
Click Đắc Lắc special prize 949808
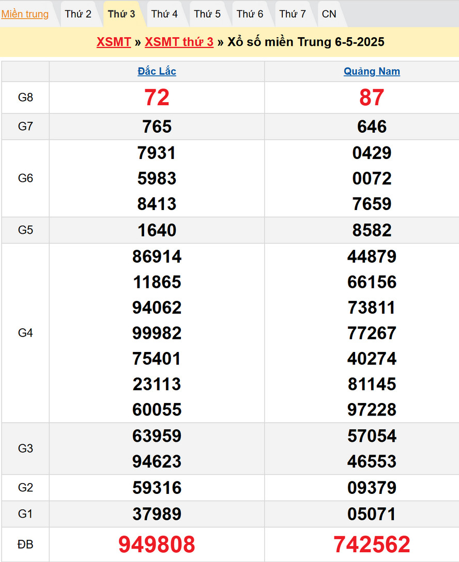[x=157, y=544]
